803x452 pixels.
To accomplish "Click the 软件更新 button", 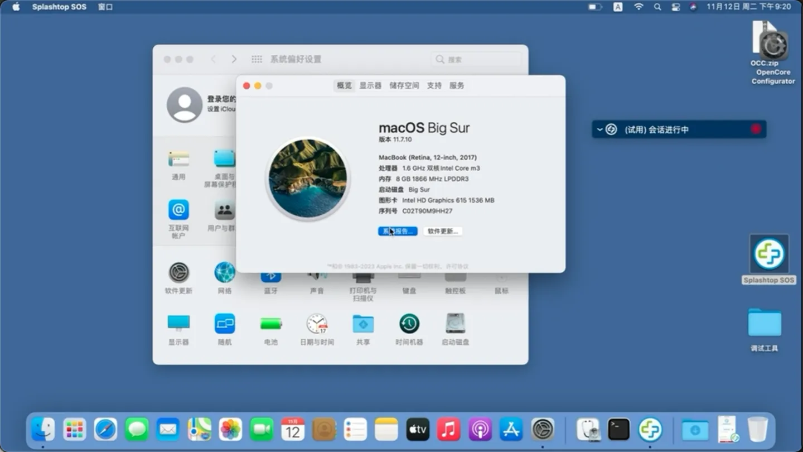I will pos(443,230).
